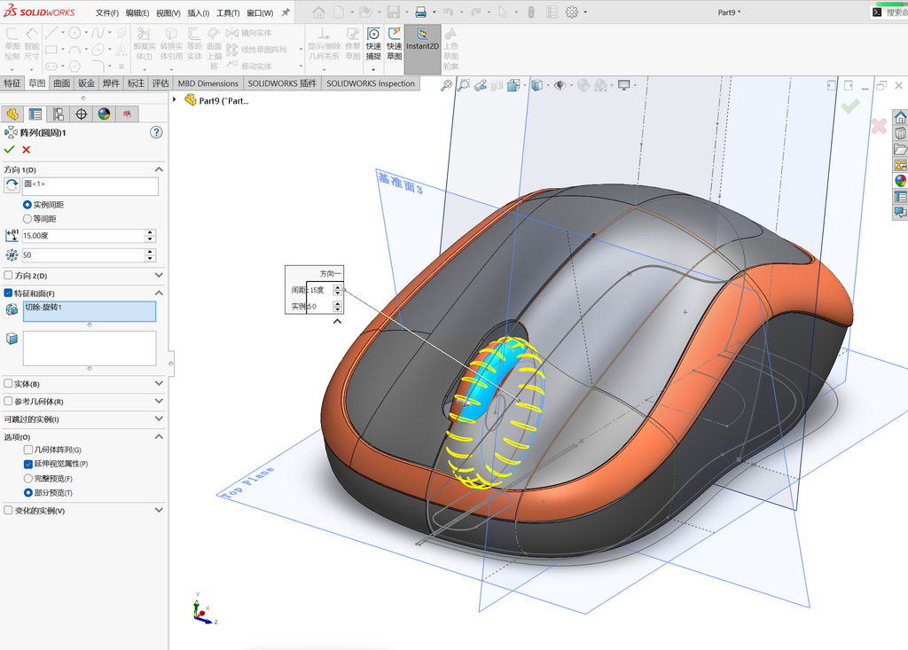
Task: Open the File Explorer folder icon in the task pane
Action: (x=901, y=150)
